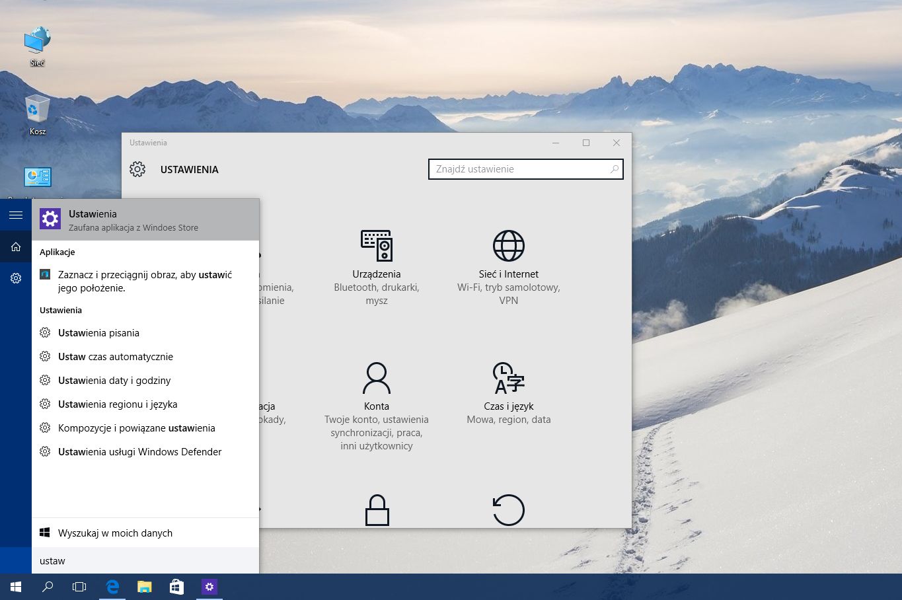Open Windows Store from the taskbar

point(176,587)
